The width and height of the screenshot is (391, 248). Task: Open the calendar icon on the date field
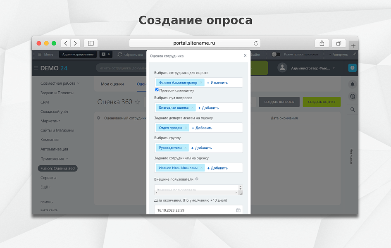click(238, 210)
